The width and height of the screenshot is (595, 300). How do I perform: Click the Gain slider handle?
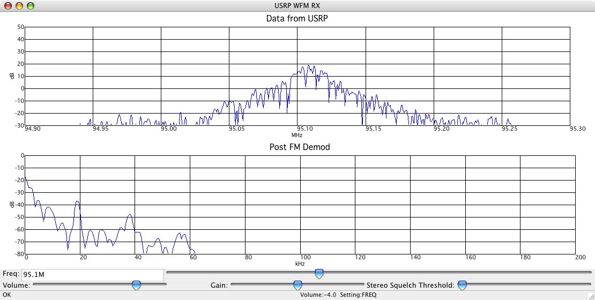298,285
